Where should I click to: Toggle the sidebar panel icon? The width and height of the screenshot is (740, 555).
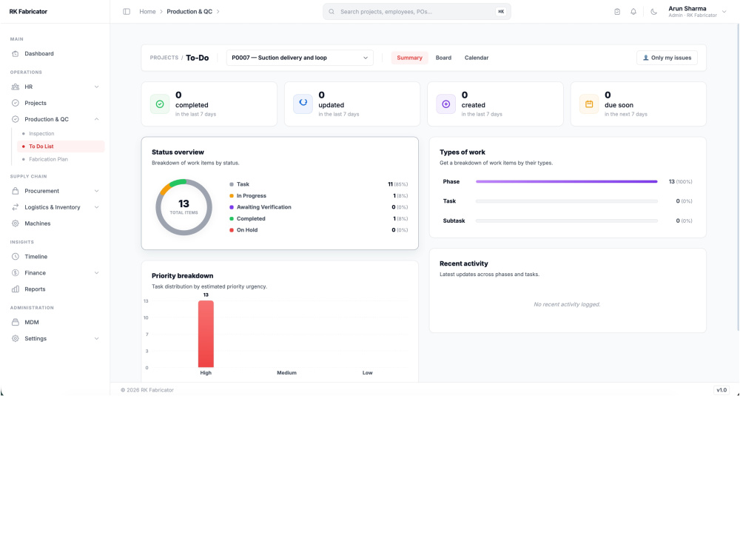127,11
